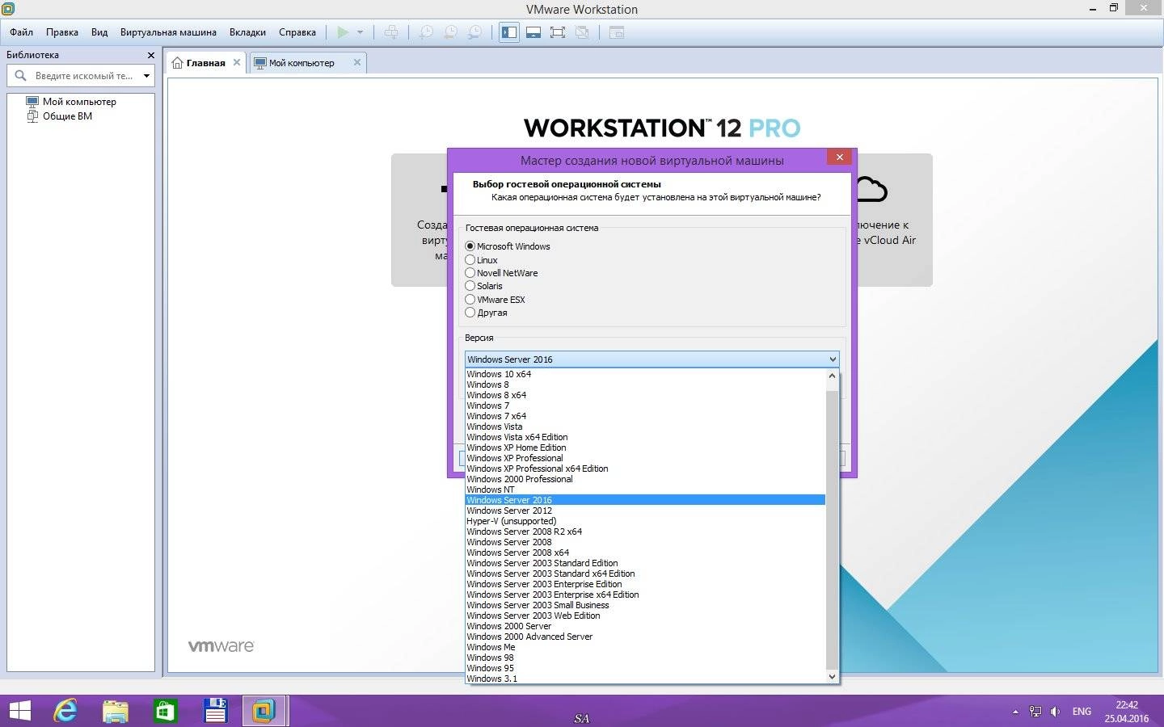
Task: Open the Windows Store taskbar icon
Action: tap(165, 711)
